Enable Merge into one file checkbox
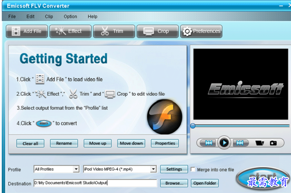Image resolution: width=291 pixels, height=193 pixels. click(x=193, y=169)
